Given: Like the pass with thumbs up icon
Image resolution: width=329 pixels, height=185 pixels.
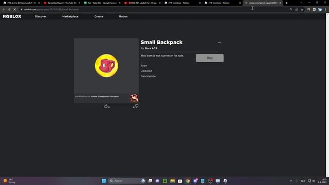Looking at the screenshot, I should (106, 106).
